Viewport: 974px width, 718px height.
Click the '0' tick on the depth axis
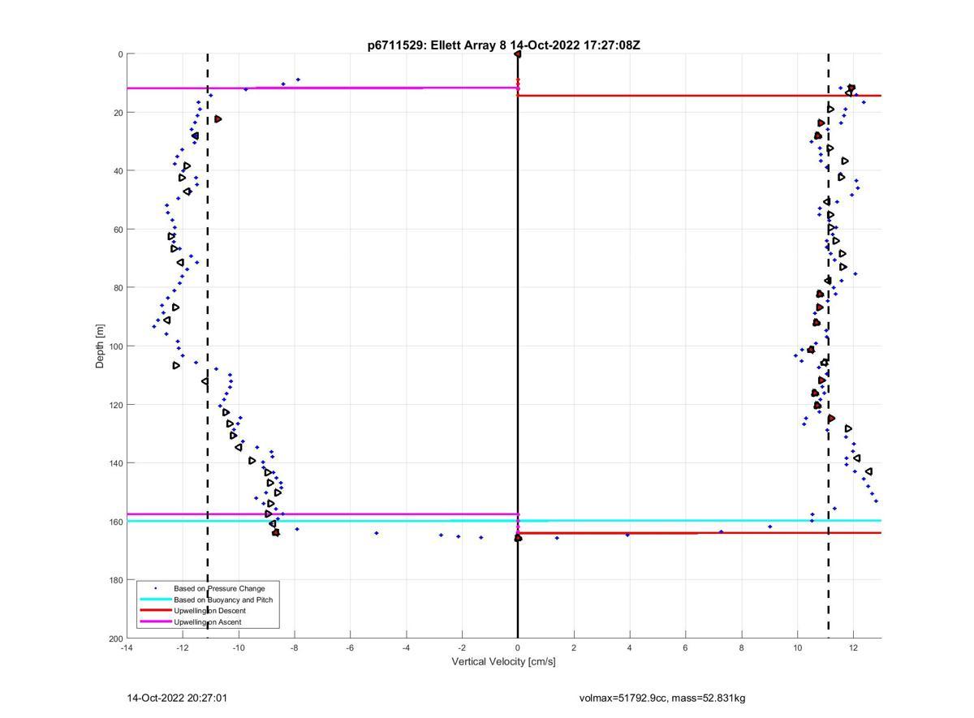pyautogui.click(x=120, y=54)
